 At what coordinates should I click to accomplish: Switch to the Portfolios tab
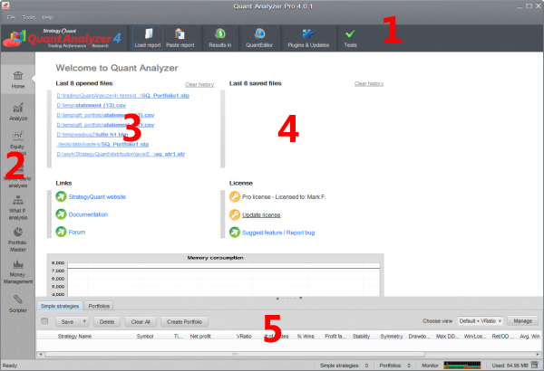(99, 306)
